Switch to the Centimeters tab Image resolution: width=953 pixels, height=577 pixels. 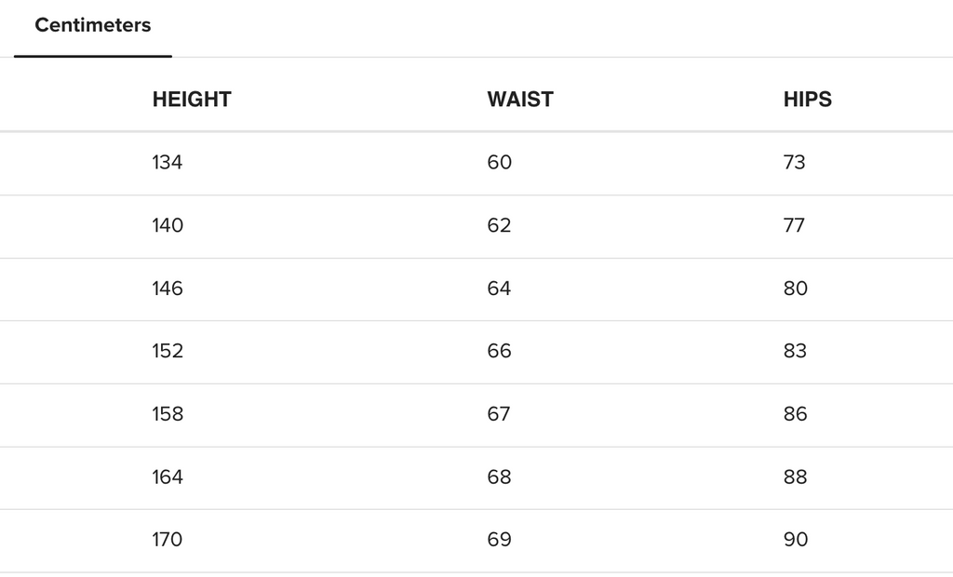(92, 26)
